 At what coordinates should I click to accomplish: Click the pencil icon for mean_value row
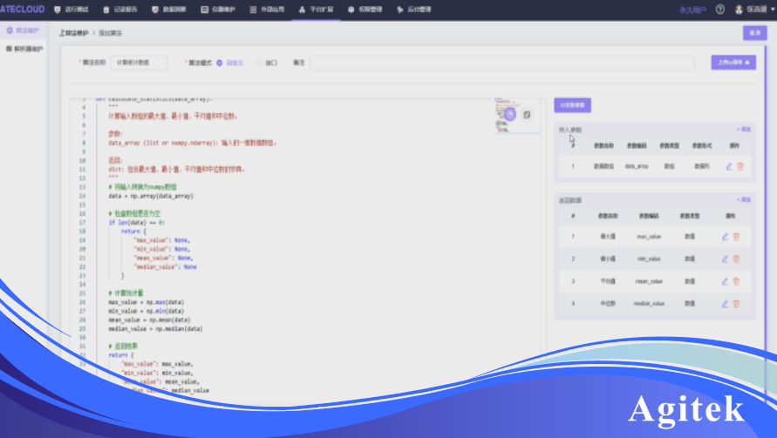coord(724,281)
